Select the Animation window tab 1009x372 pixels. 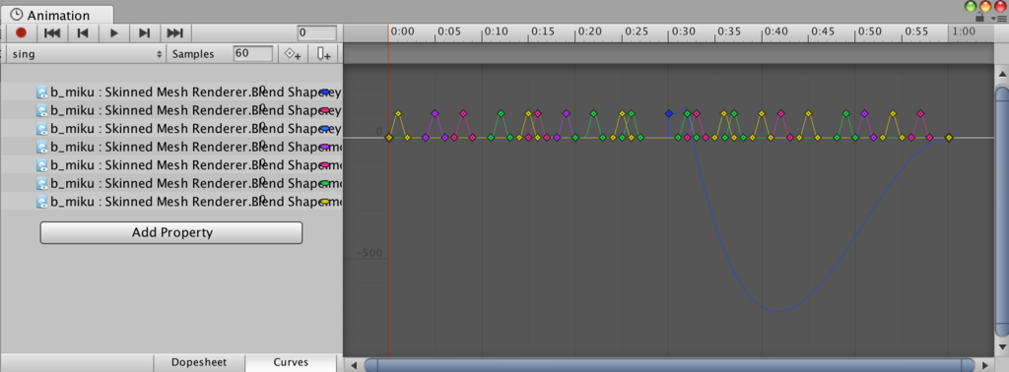point(58,15)
